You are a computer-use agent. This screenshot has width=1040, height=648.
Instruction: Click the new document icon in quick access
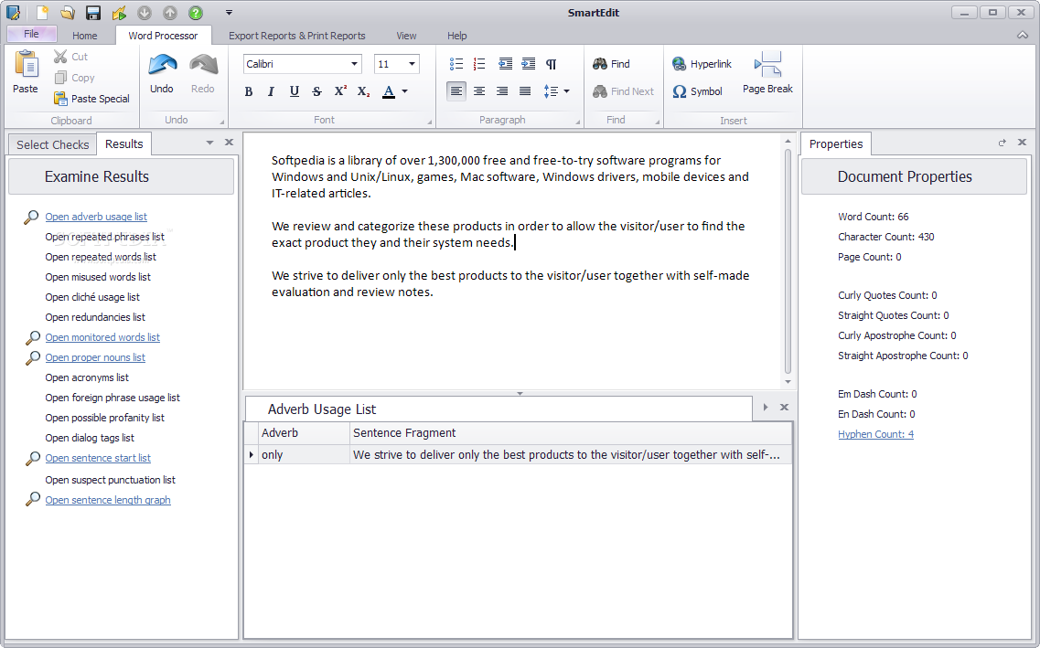pyautogui.click(x=42, y=13)
